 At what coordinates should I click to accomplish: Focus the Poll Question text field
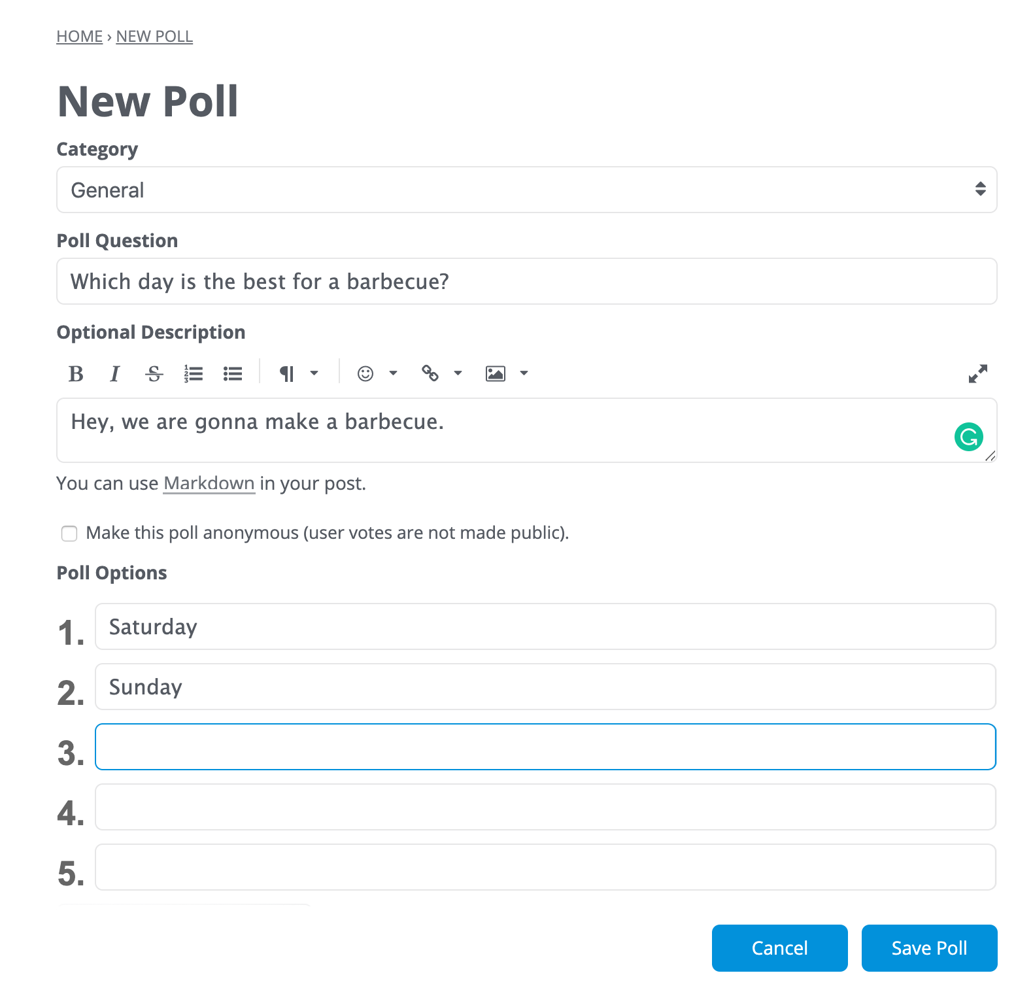point(526,281)
